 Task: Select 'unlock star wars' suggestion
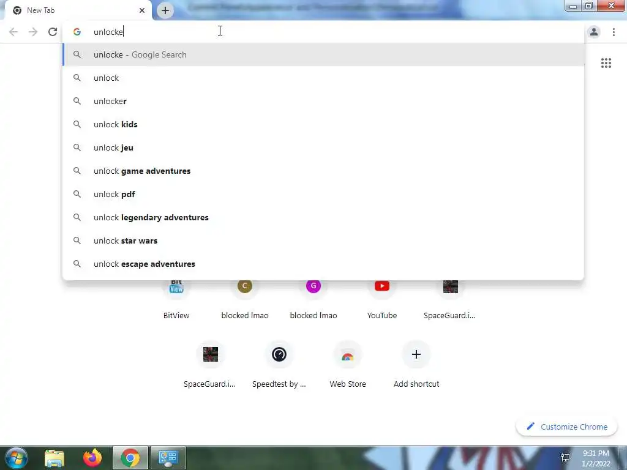[323, 241]
